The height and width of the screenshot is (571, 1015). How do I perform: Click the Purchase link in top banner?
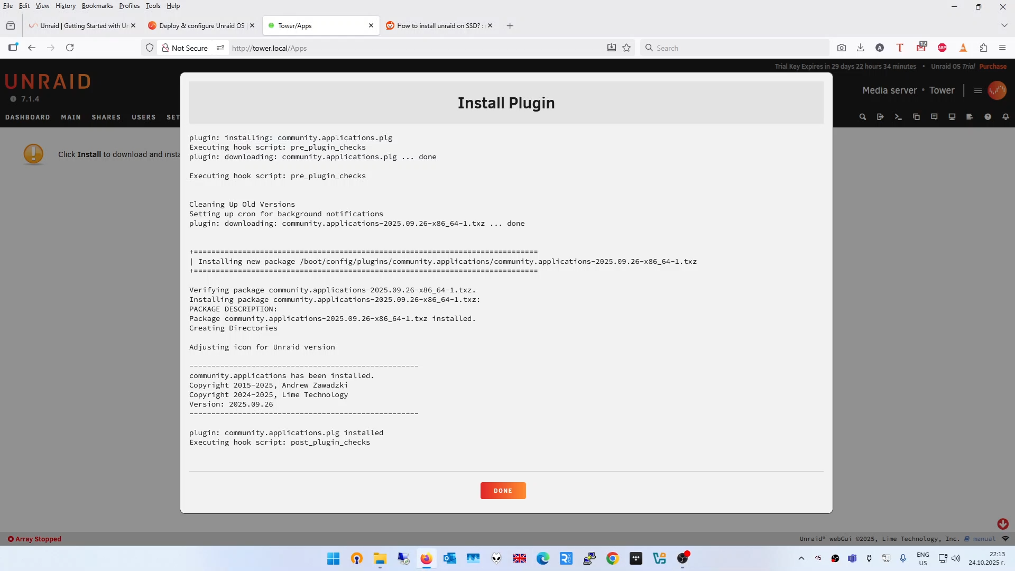tap(992, 67)
